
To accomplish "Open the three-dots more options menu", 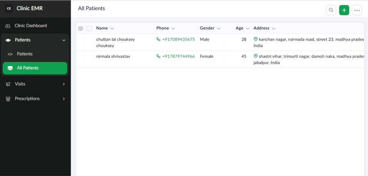I will click(x=357, y=10).
